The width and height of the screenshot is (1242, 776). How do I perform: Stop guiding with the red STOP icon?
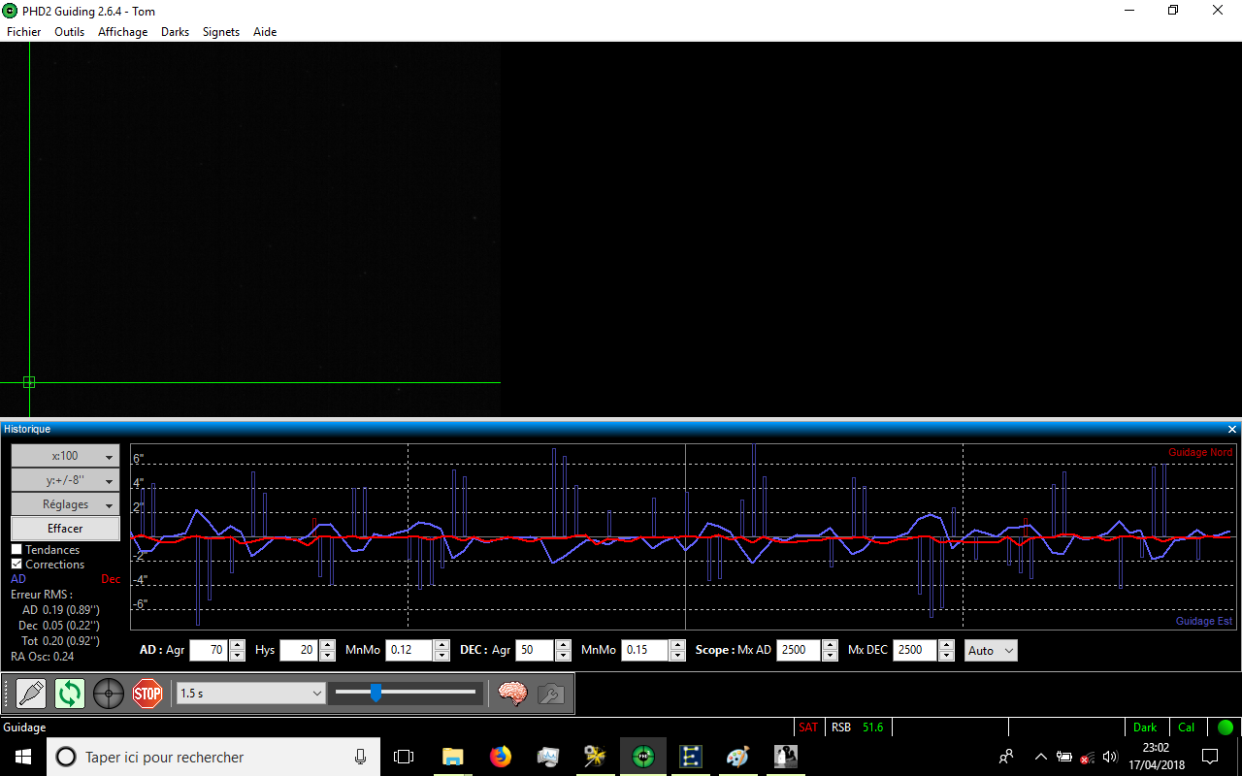click(147, 694)
